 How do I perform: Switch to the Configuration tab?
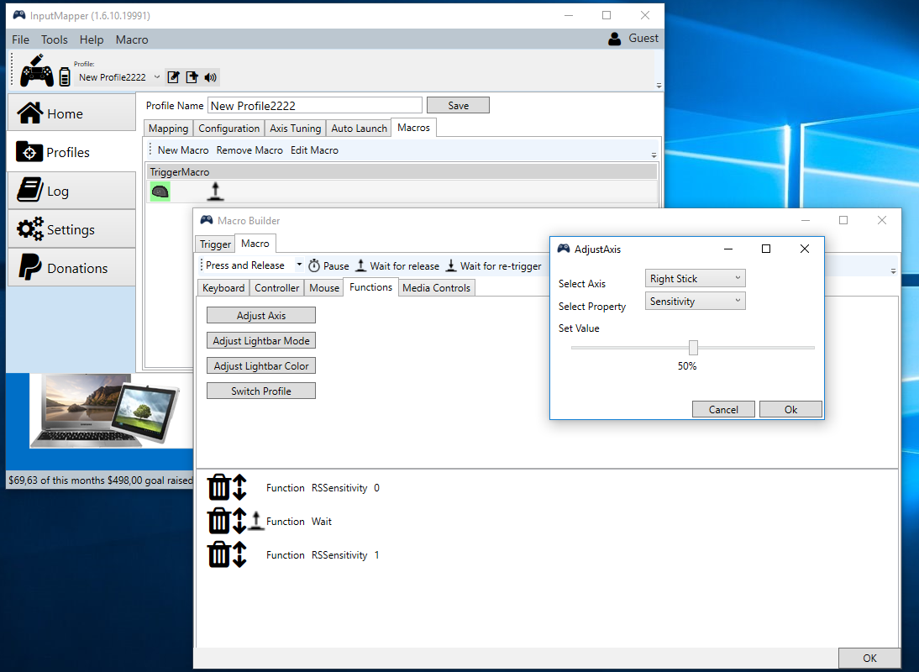(x=228, y=129)
